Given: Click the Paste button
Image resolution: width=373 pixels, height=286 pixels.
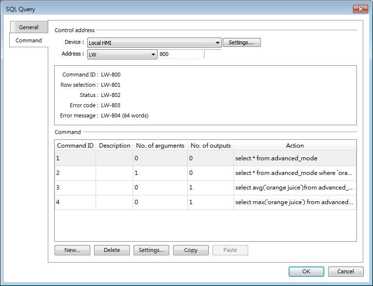Looking at the screenshot, I should pyautogui.click(x=230, y=250).
